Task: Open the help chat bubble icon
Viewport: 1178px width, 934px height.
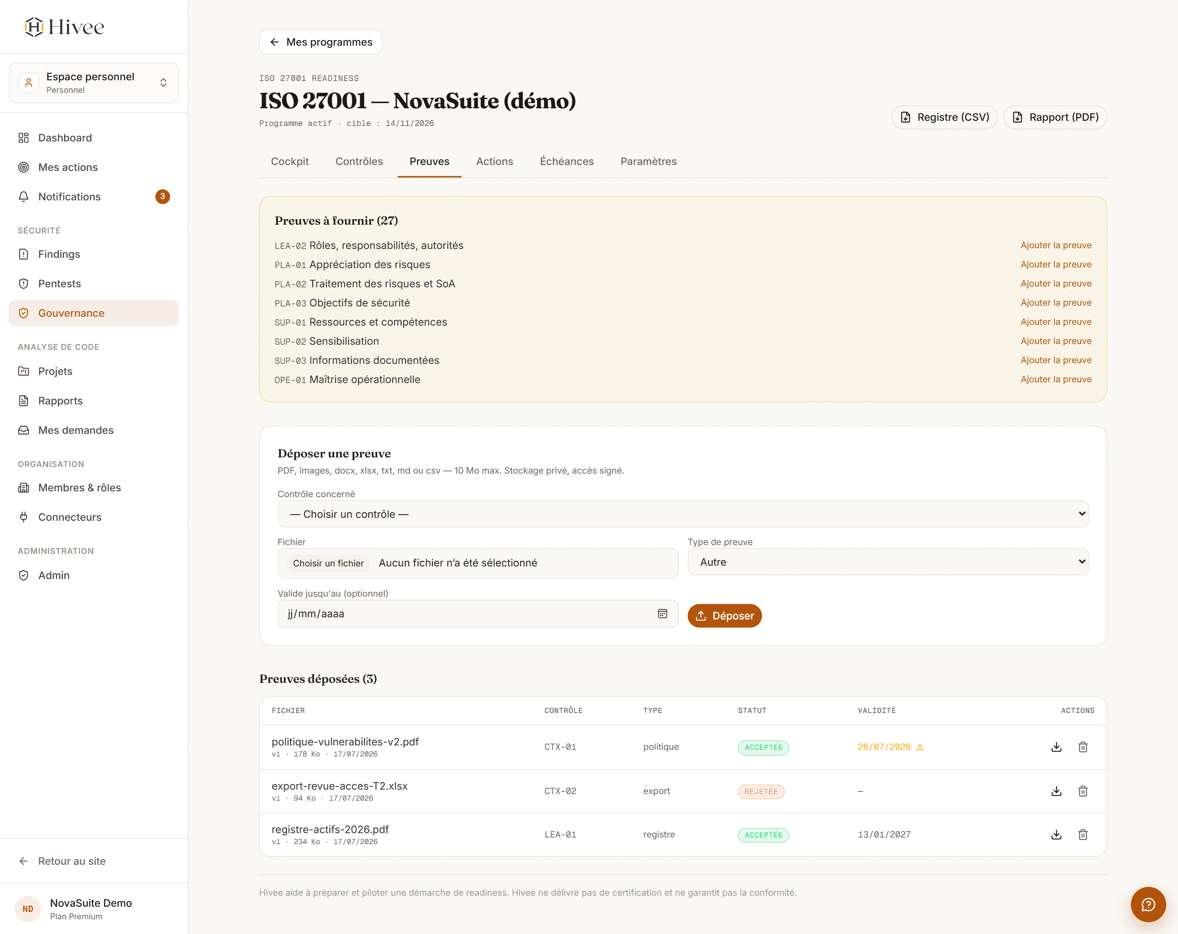Action: [x=1148, y=904]
